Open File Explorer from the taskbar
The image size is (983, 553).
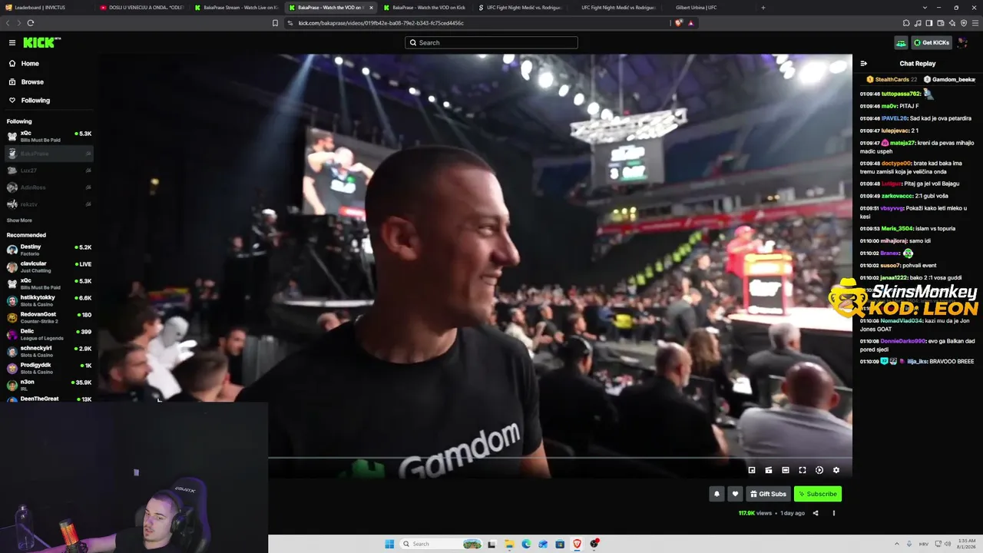point(509,544)
